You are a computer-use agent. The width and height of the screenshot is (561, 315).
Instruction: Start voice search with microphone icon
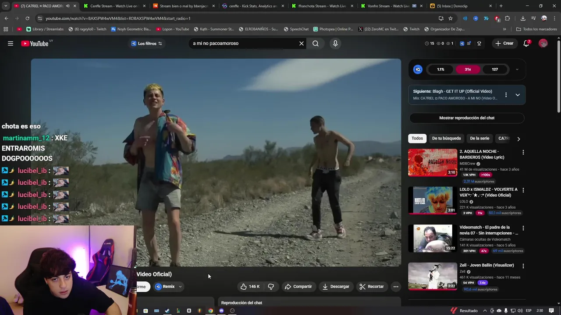335,43
